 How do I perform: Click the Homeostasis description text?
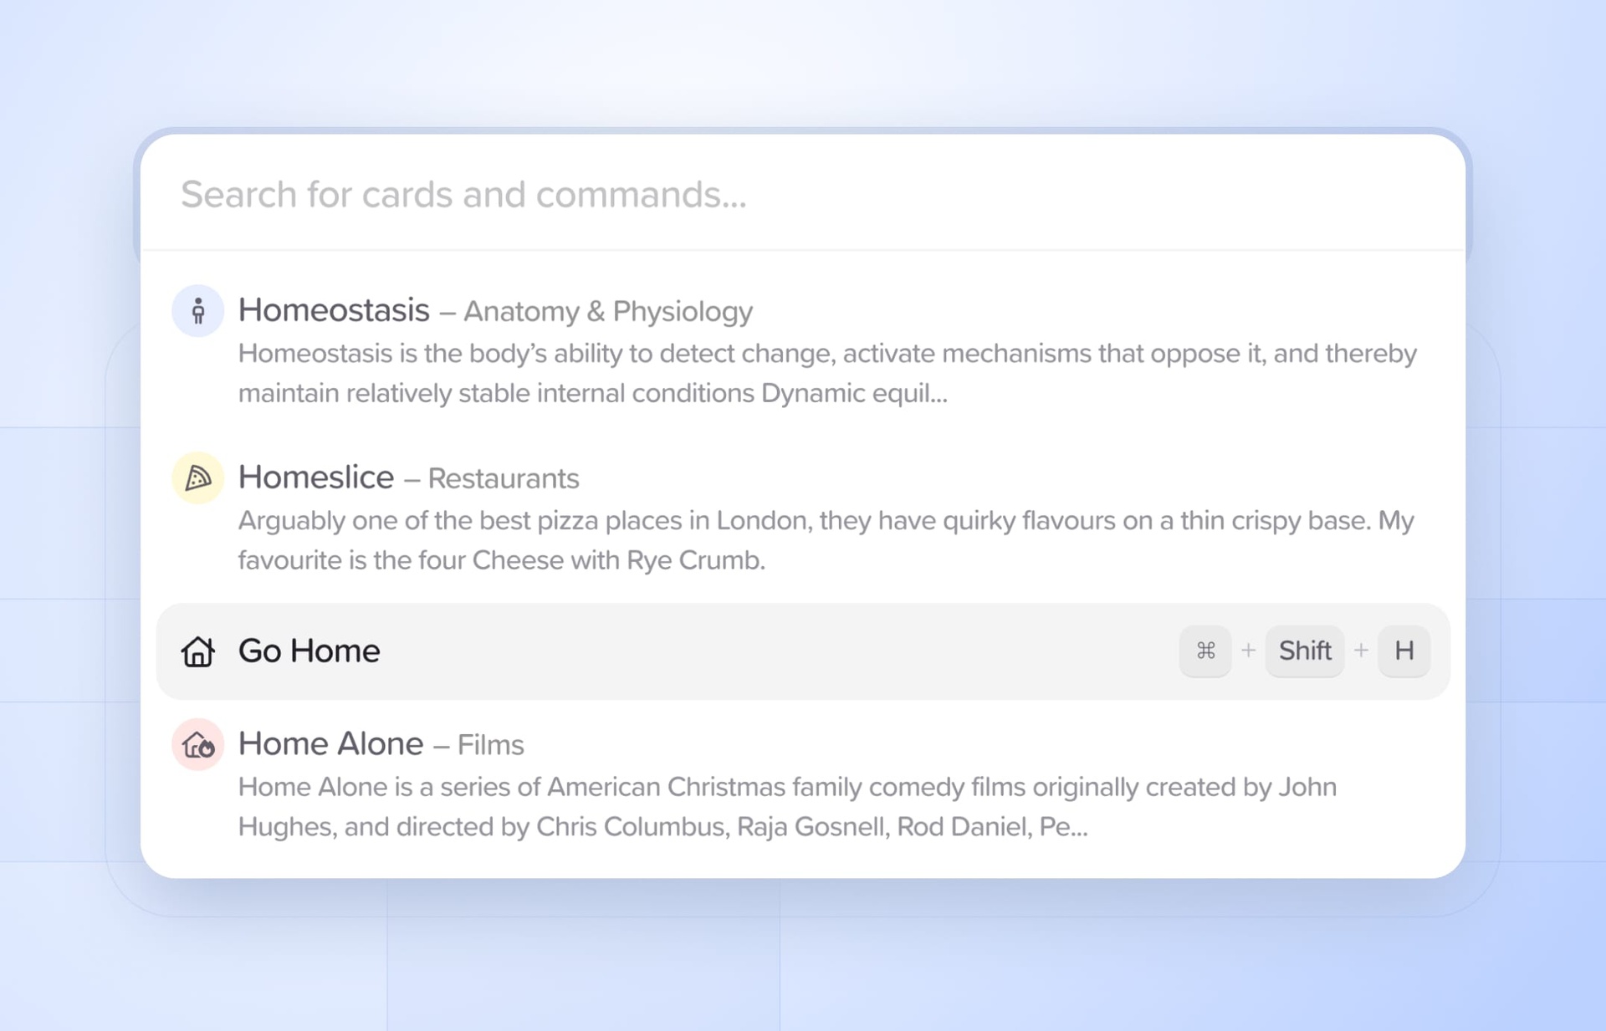point(826,373)
